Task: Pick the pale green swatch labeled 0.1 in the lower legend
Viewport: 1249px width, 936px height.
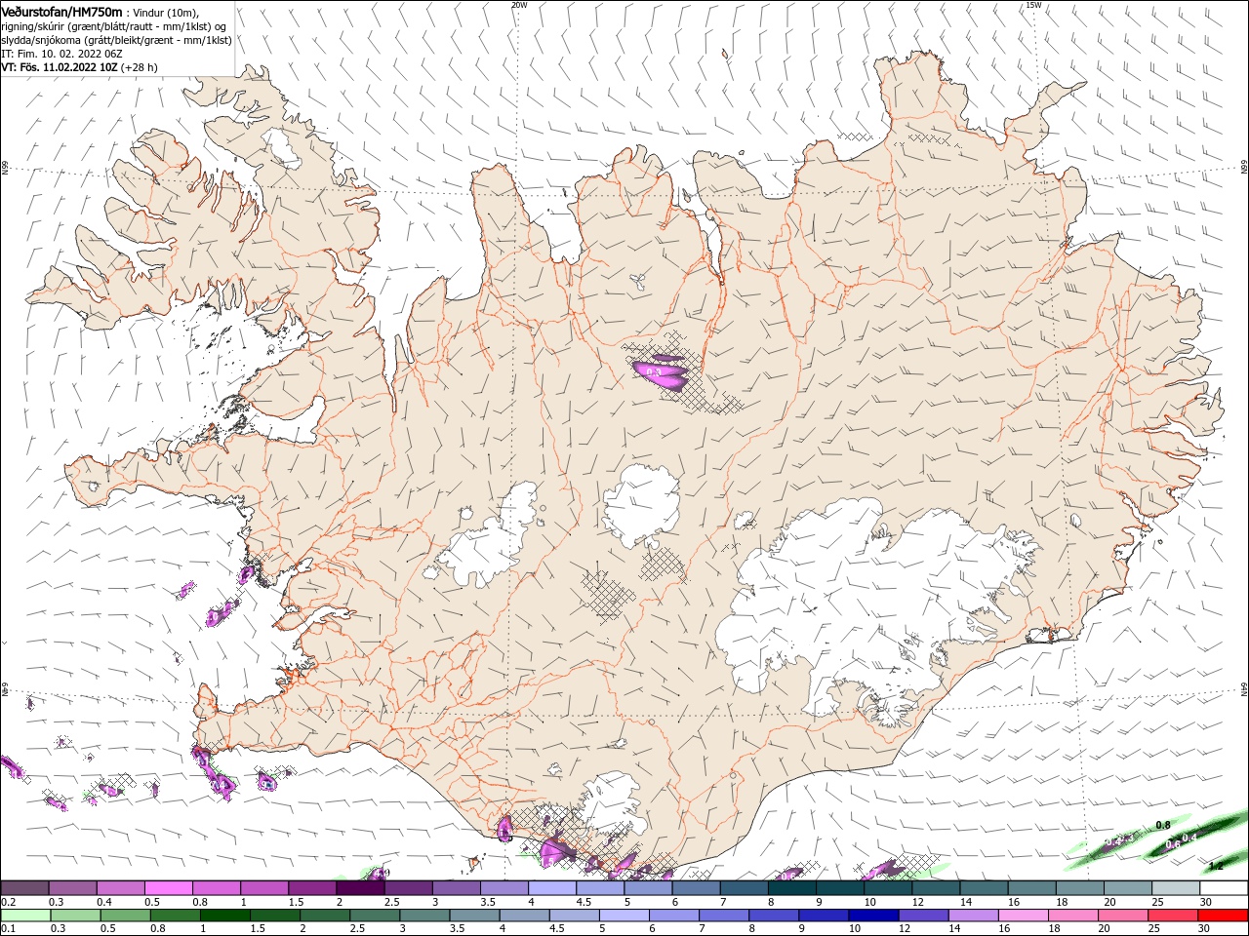Action: (x=24, y=916)
